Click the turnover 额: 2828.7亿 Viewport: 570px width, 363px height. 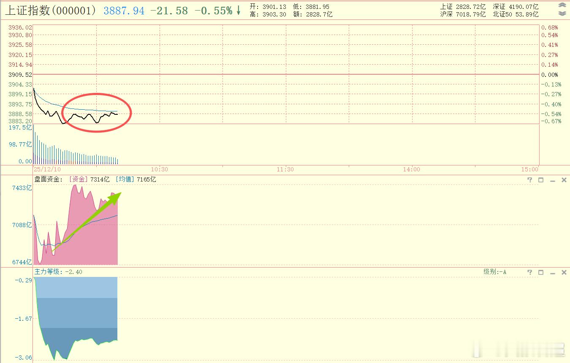(x=313, y=14)
